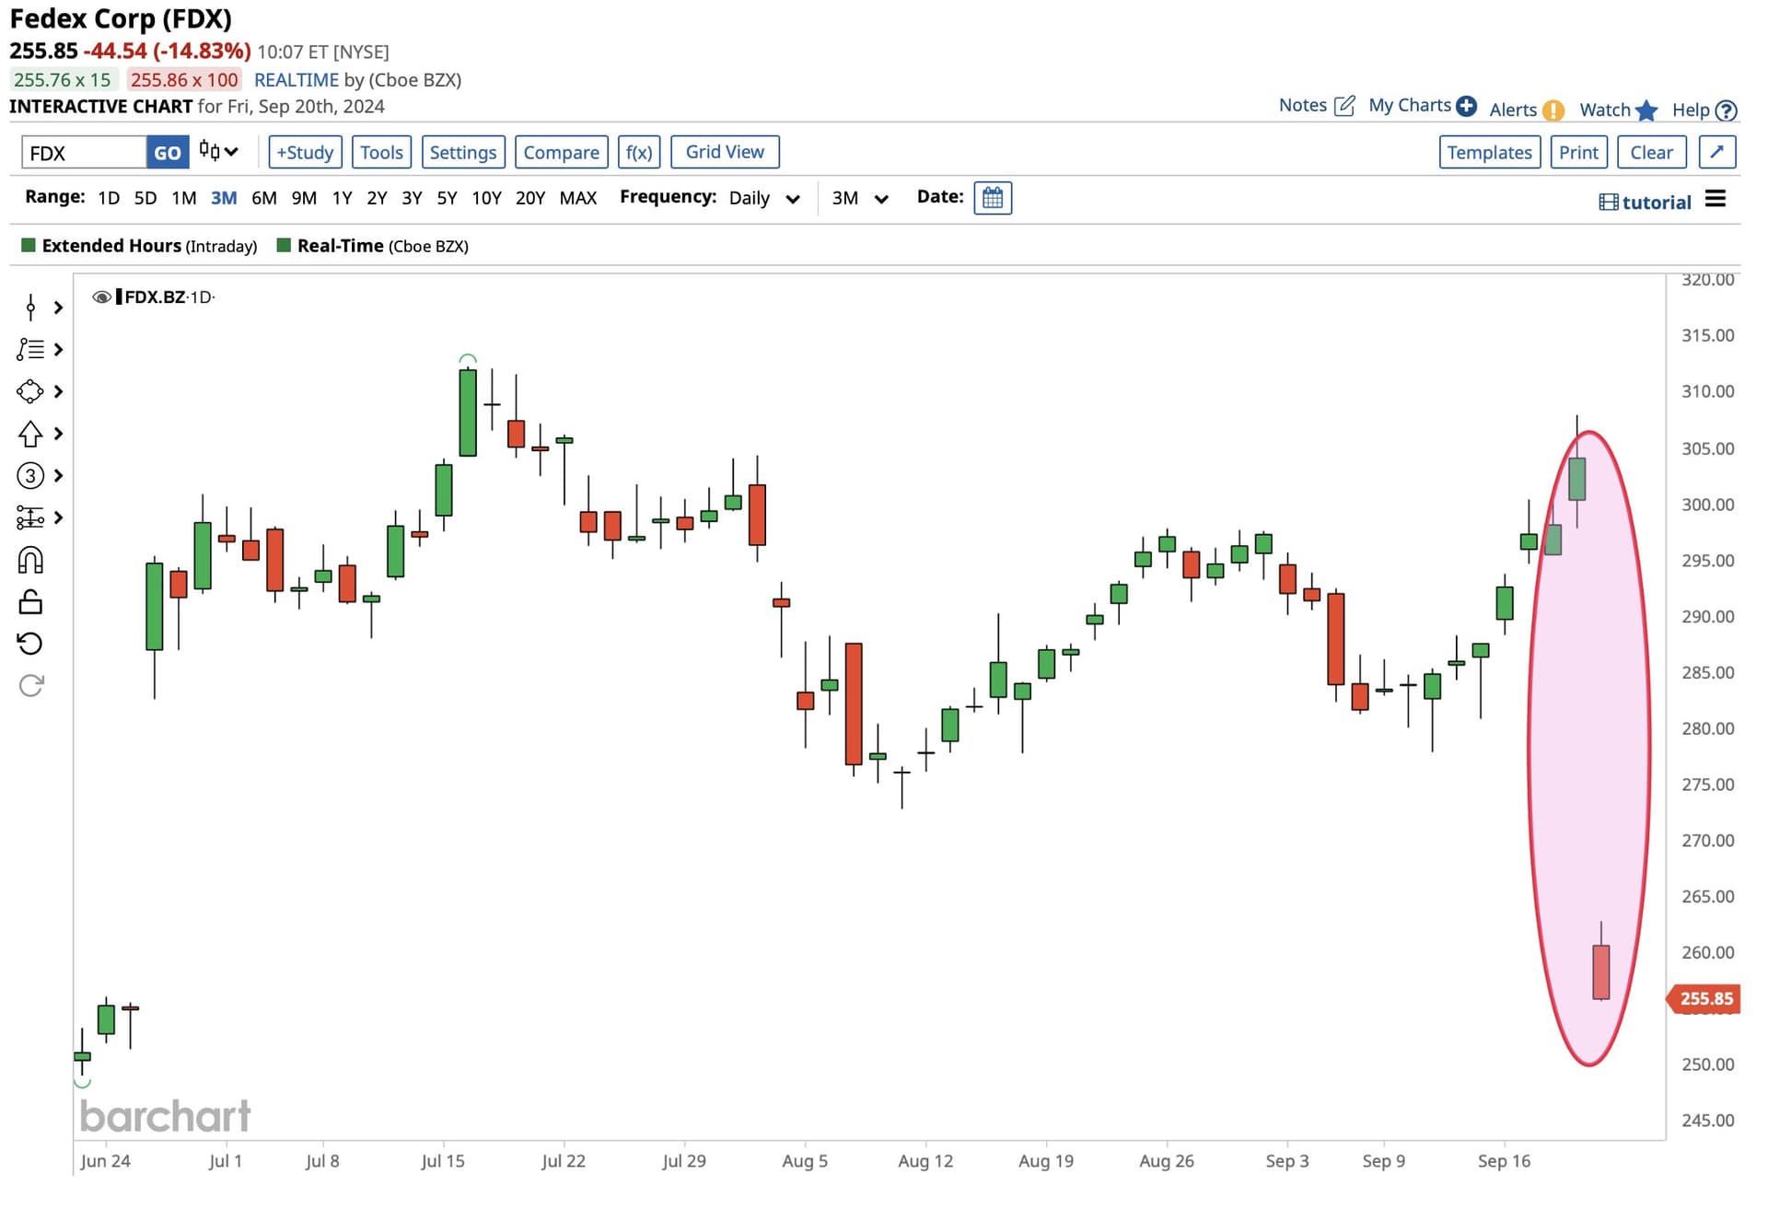Click the Watch star icon
The image size is (1768, 1209).
[1647, 110]
